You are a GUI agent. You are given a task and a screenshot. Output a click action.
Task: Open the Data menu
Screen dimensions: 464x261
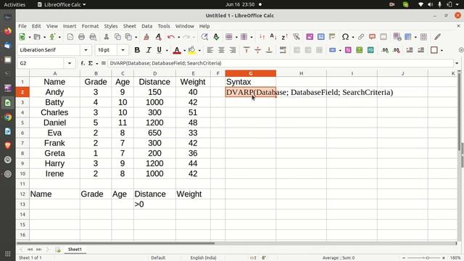(146, 26)
